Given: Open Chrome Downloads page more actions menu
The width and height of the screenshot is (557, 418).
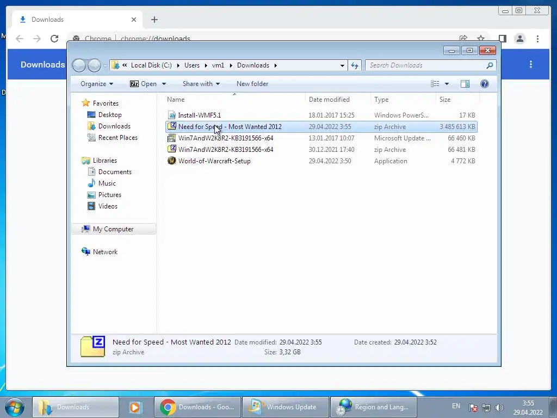Looking at the screenshot, I should 531,64.
